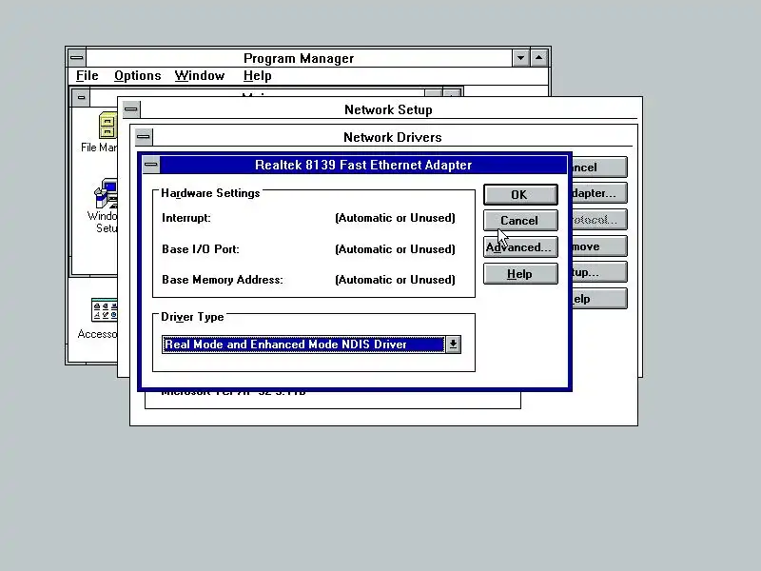Open the Realtek dialog control menu box
761x571 pixels.
(x=151, y=165)
